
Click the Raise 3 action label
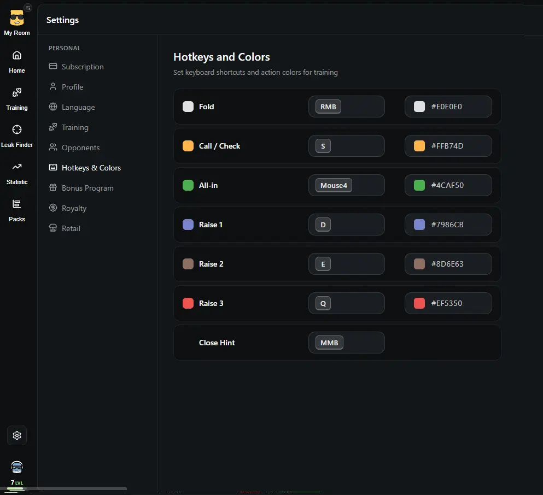211,303
